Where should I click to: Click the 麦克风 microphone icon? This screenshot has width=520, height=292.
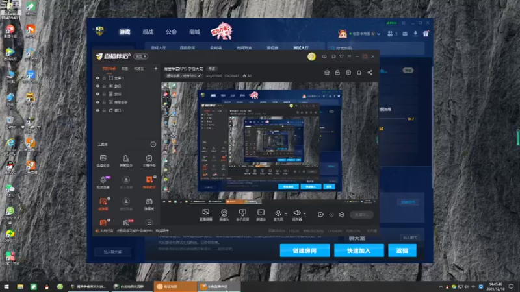[x=278, y=215]
